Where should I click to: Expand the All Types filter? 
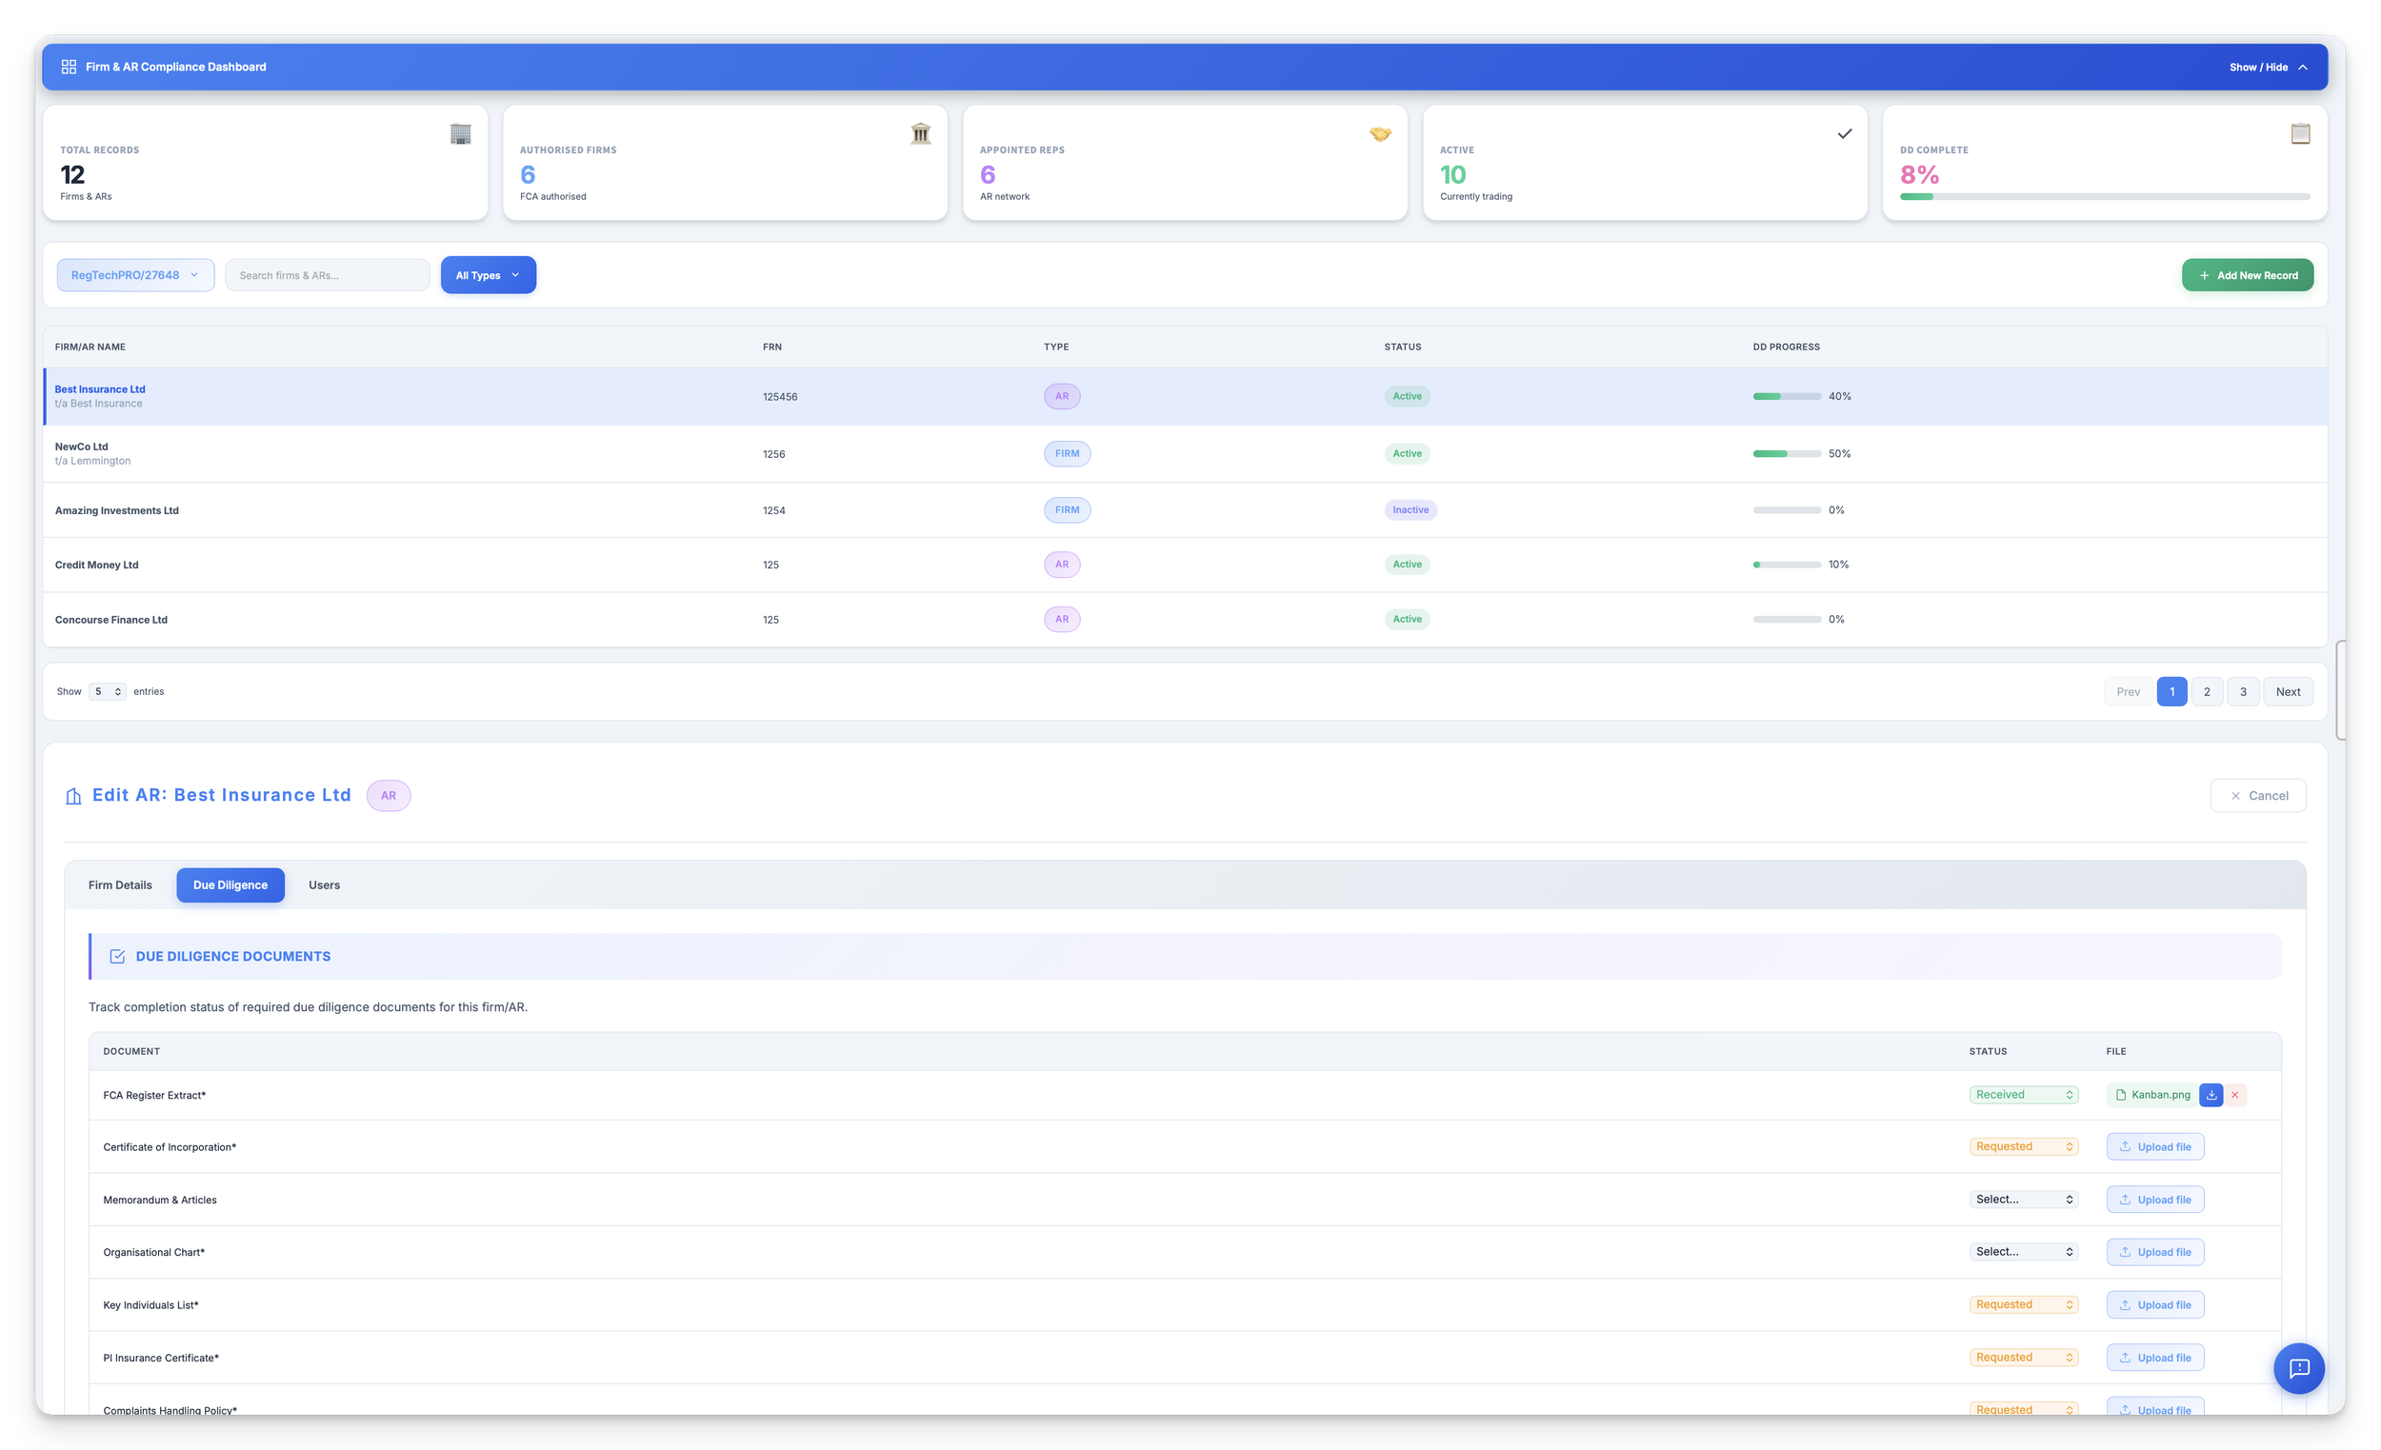(488, 275)
